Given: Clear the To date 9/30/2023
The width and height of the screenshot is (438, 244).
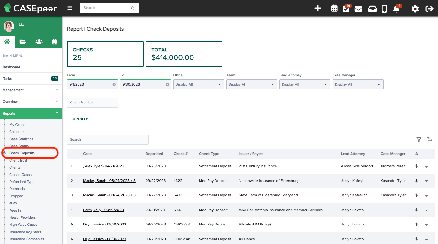Looking at the screenshot, I should pyautogui.click(x=167, y=84).
